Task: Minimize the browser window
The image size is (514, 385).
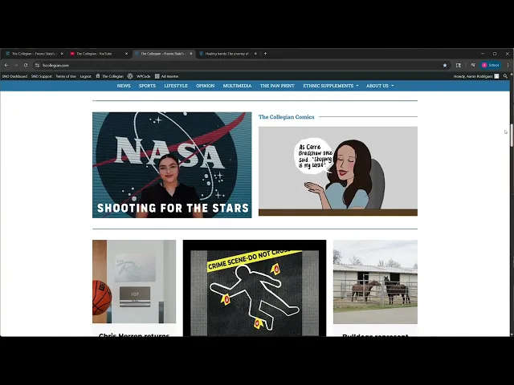Action: coord(483,54)
